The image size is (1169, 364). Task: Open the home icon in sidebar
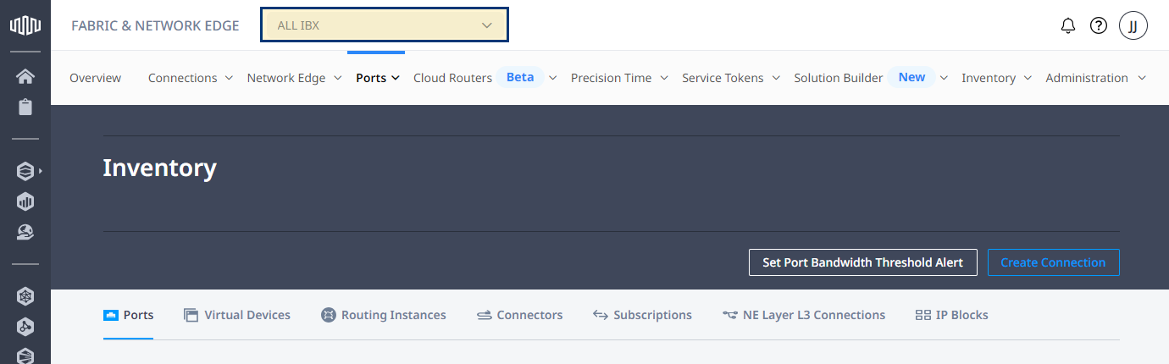pyautogui.click(x=25, y=77)
